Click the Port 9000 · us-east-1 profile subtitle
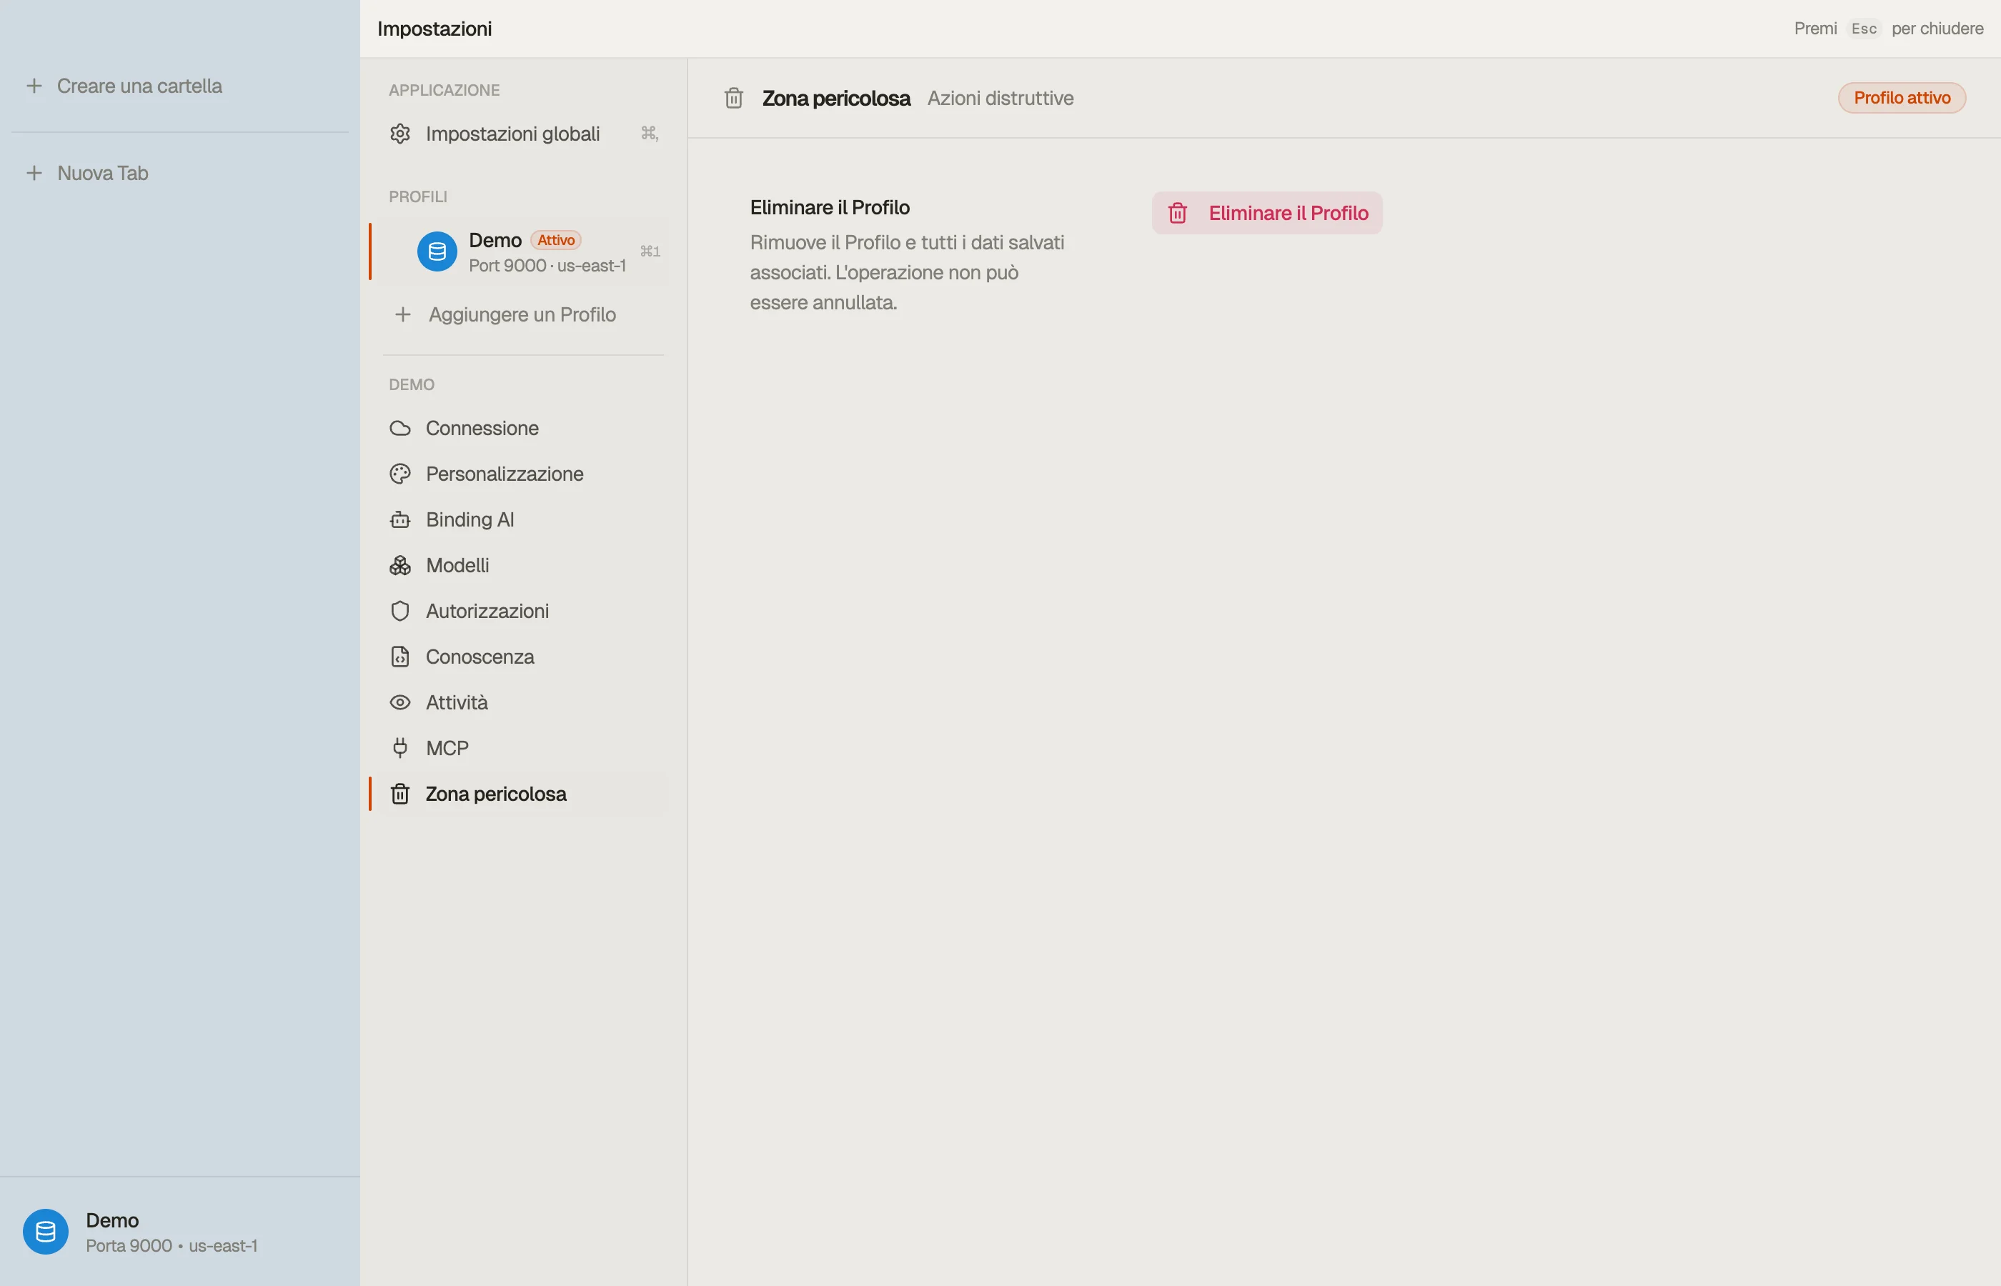Image resolution: width=2001 pixels, height=1286 pixels. [x=547, y=266]
